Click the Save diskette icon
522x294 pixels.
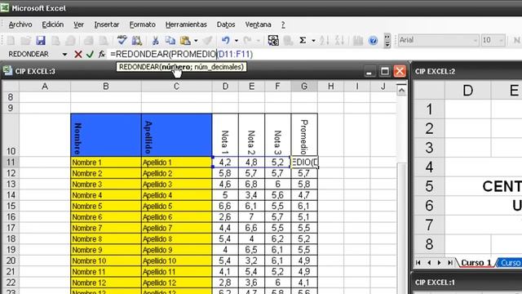(41, 41)
